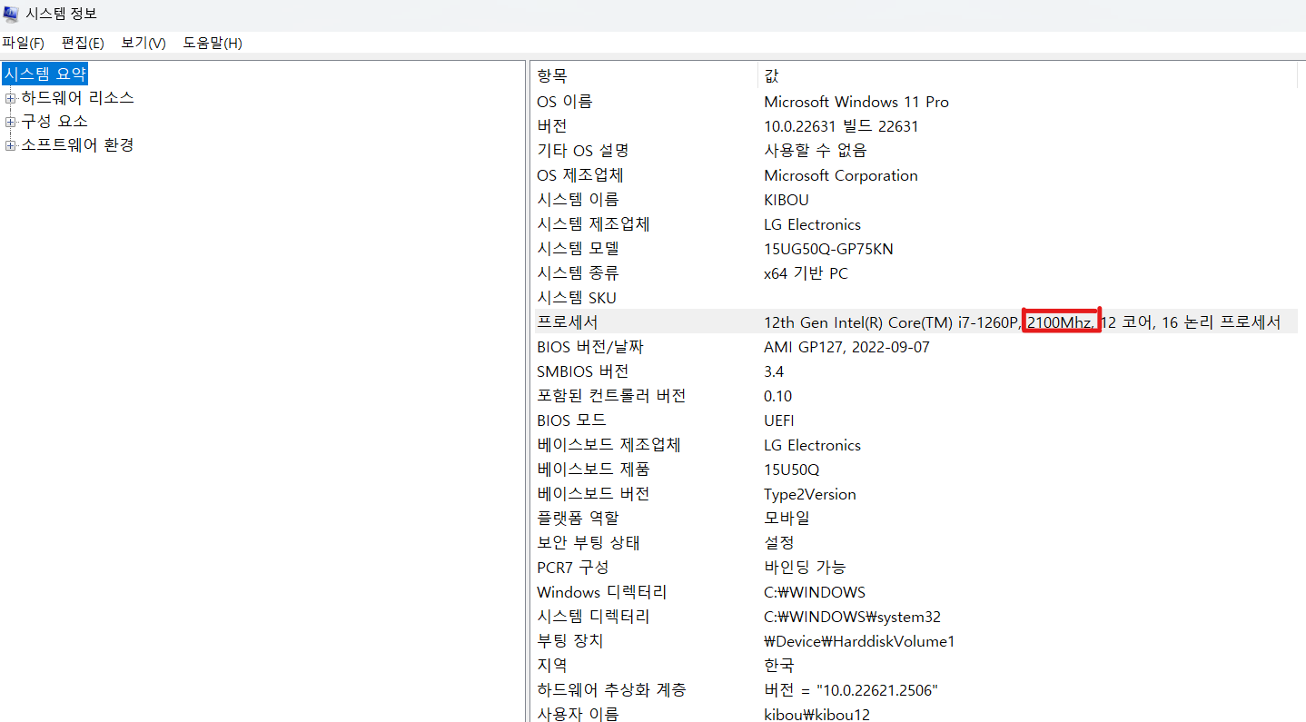Image resolution: width=1306 pixels, height=722 pixels.
Task: Click the kibou₩kibou12 user name value
Action: tap(816, 714)
